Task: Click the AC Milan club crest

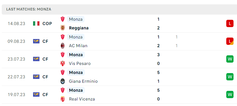Action: [63, 46]
